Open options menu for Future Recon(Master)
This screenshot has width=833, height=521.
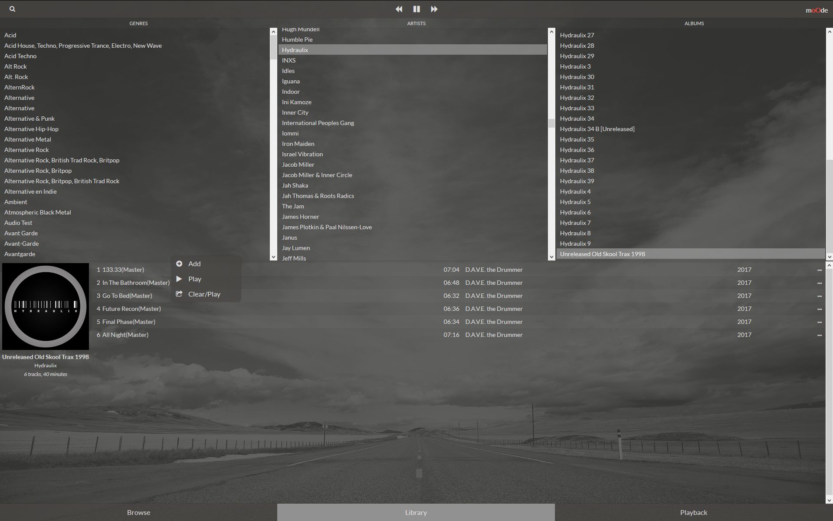(819, 309)
